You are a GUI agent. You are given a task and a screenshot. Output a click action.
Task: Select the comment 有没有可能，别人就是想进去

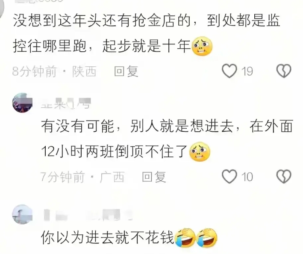click(167, 139)
